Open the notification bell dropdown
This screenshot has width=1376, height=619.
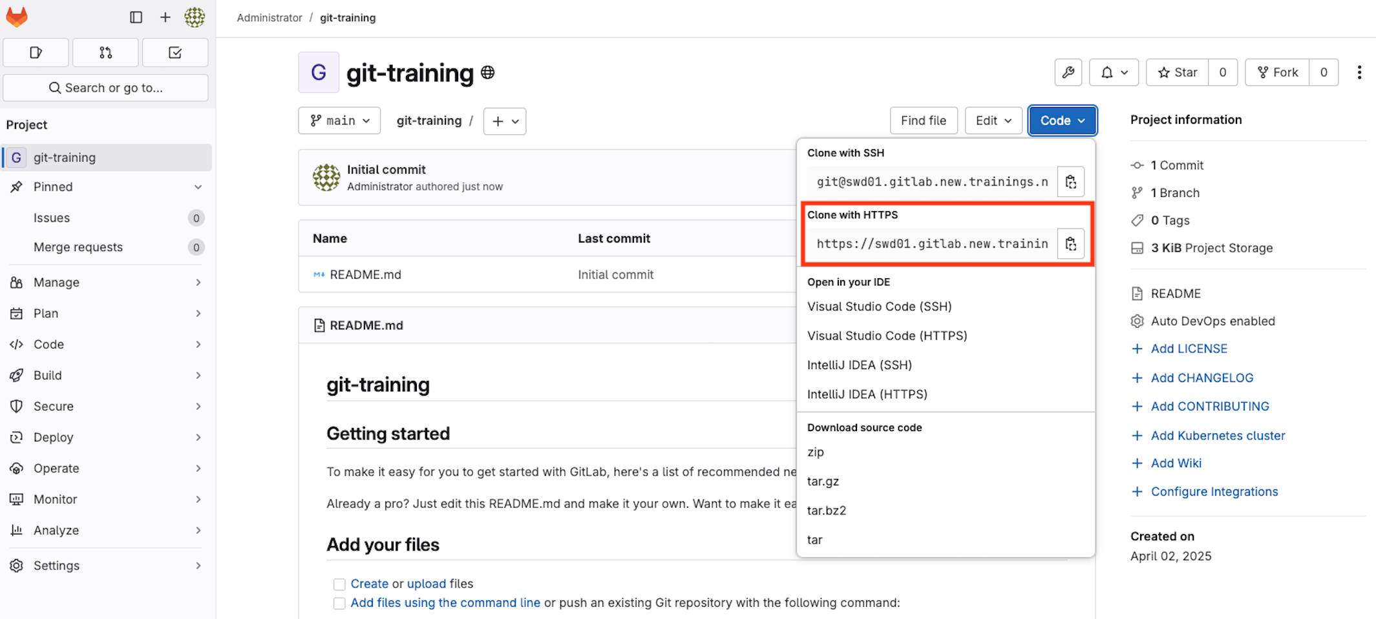[x=1113, y=72]
